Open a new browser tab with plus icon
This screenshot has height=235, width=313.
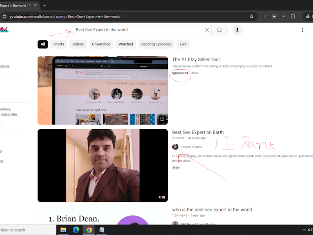(45, 5)
